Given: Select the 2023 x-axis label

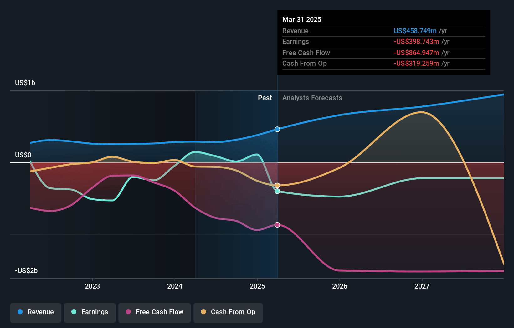Looking at the screenshot, I should tap(92, 286).
